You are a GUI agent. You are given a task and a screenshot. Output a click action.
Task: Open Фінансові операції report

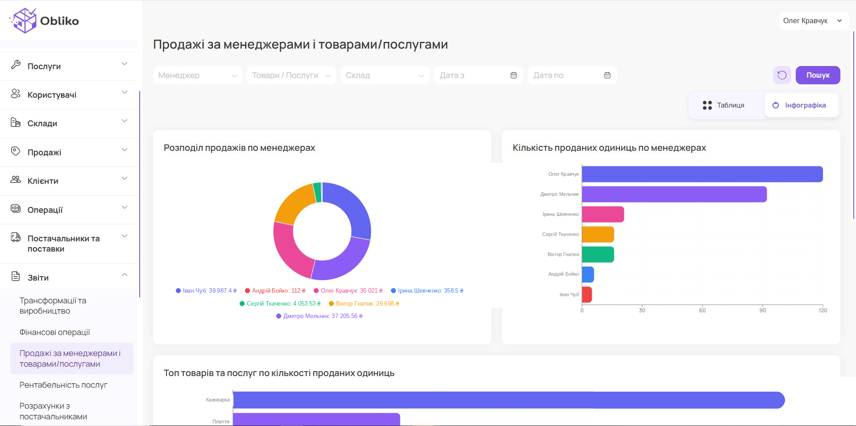pyautogui.click(x=71, y=332)
